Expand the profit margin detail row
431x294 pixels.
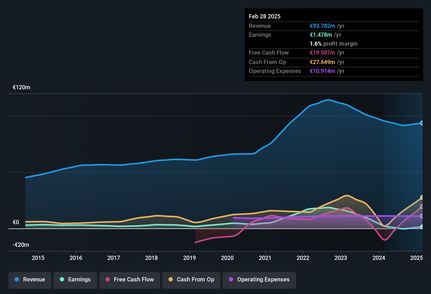pos(334,44)
